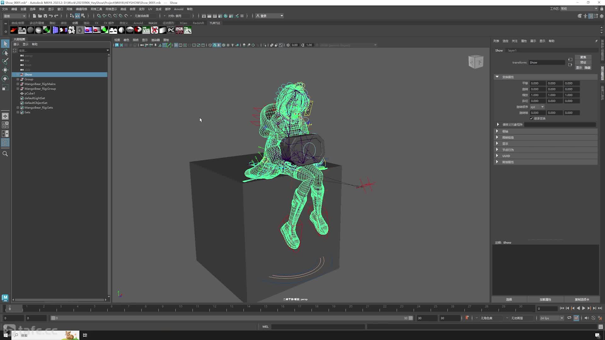Click the transform name field showing Show

[x=547, y=62]
